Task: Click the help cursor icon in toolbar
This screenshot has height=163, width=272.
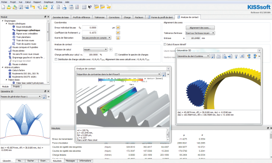Action: [x=90, y=7]
